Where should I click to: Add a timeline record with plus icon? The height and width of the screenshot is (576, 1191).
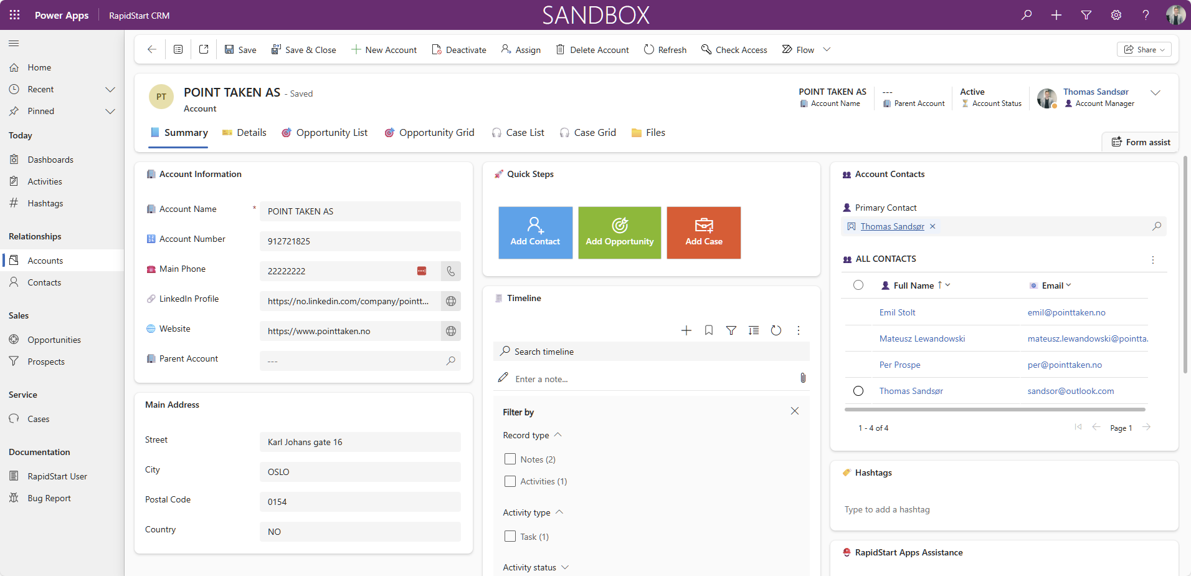point(686,330)
